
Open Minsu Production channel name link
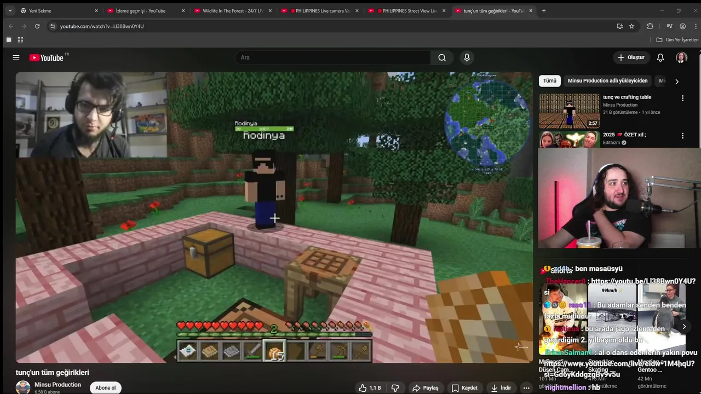point(58,385)
